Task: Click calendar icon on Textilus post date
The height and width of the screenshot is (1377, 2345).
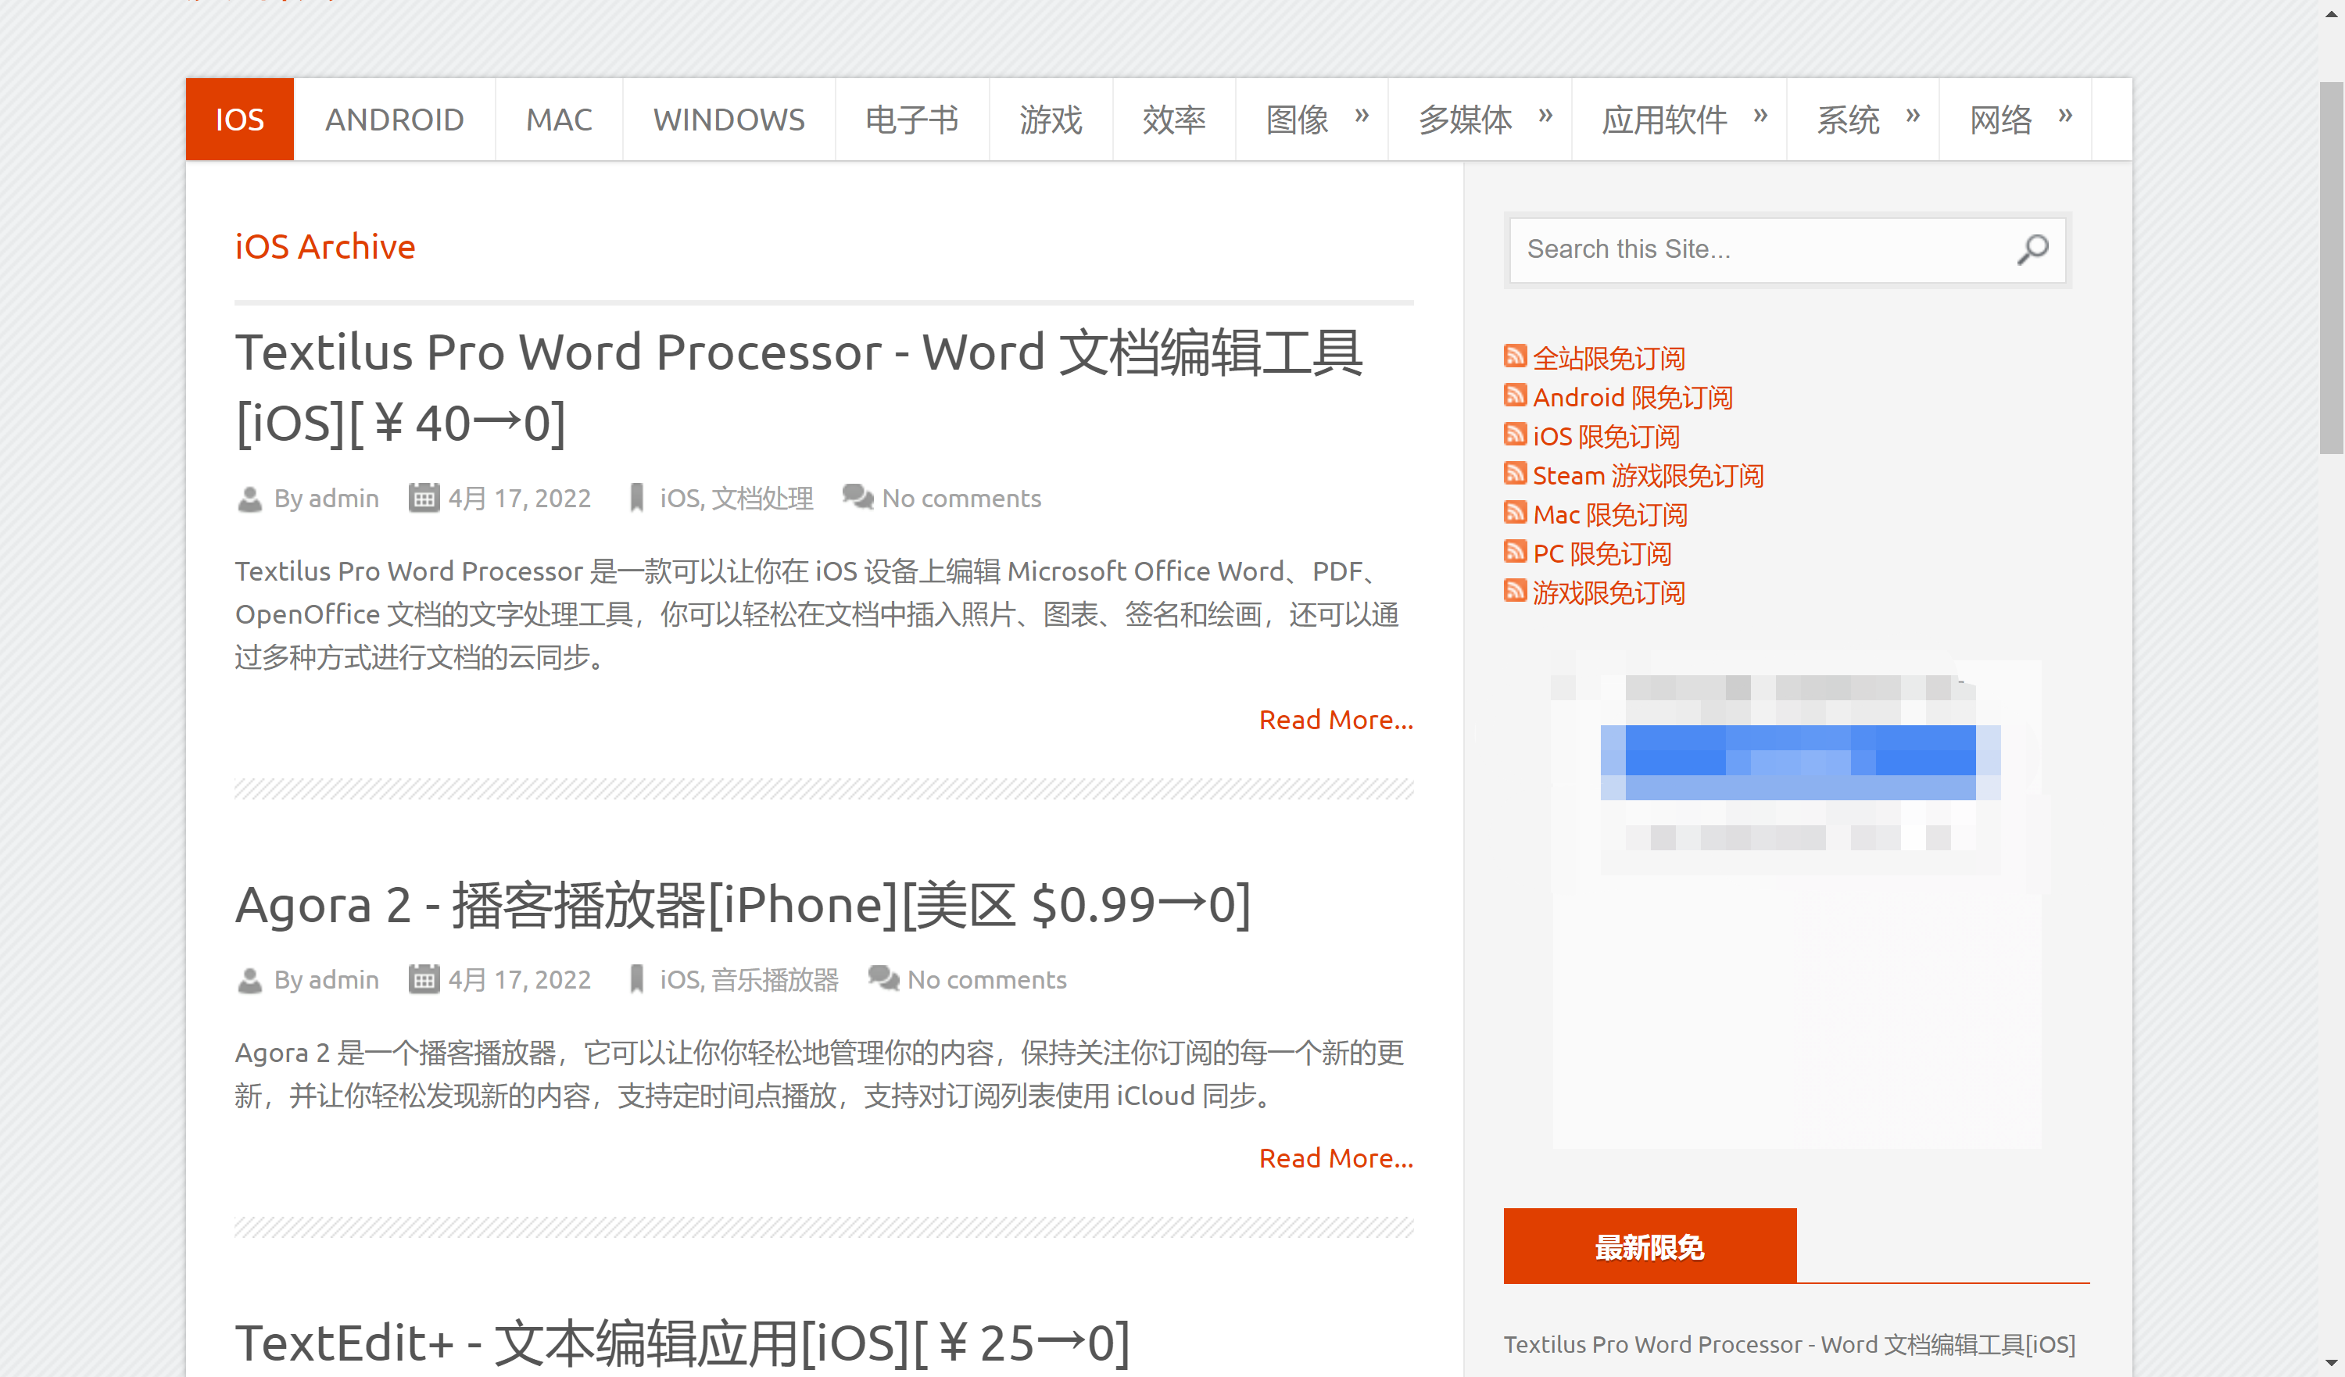Action: pyautogui.click(x=424, y=498)
